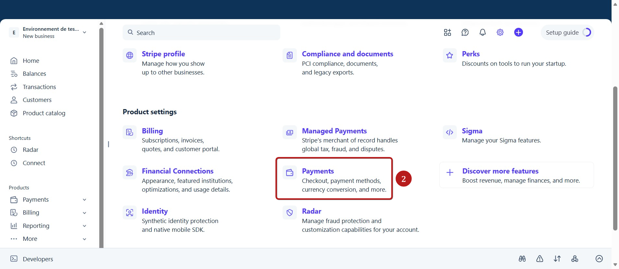Click the blue plus create button
Screen dimensions: 619x269
coord(518,32)
